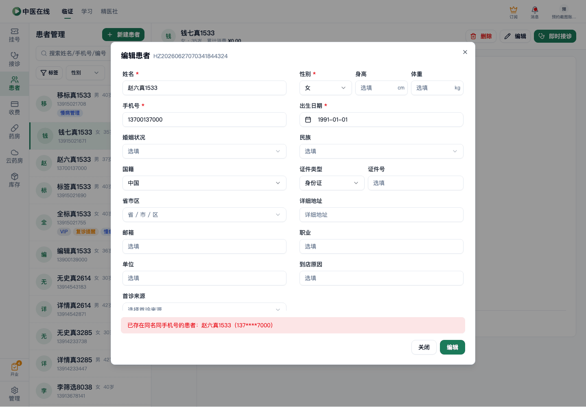Open the 性别 filter dropdown in patient list

click(85, 73)
